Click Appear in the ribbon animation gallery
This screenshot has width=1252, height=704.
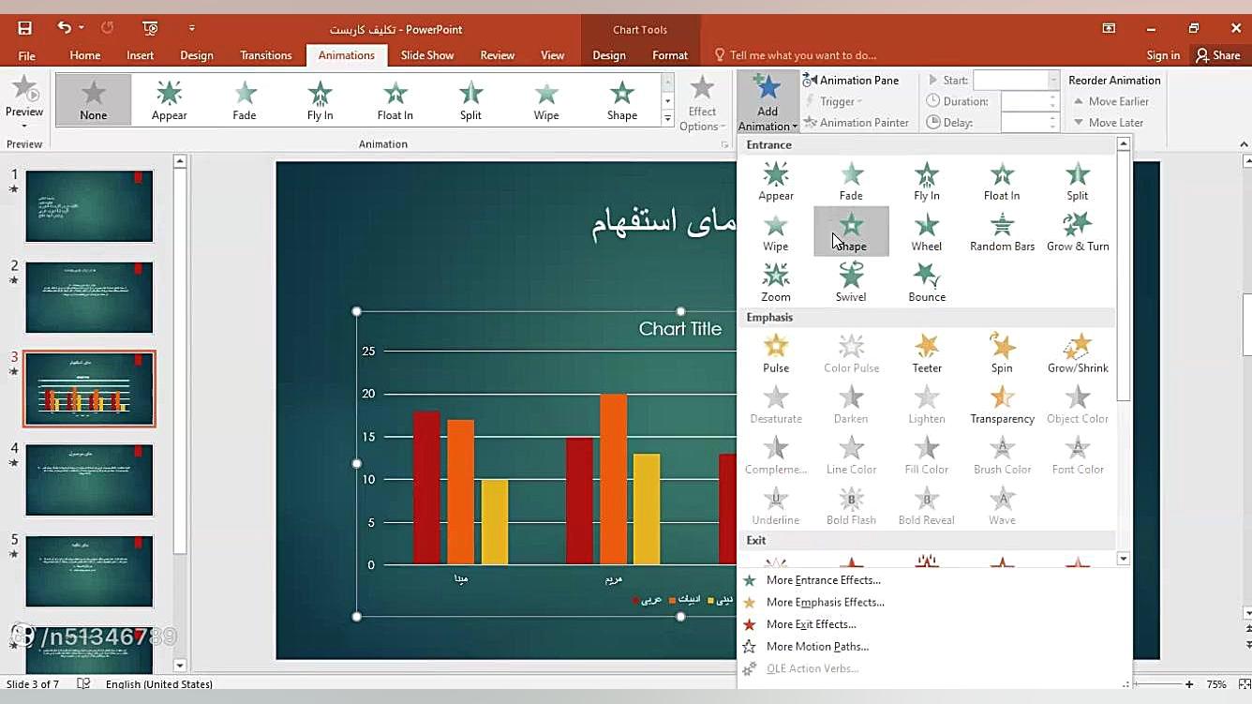pos(169,99)
